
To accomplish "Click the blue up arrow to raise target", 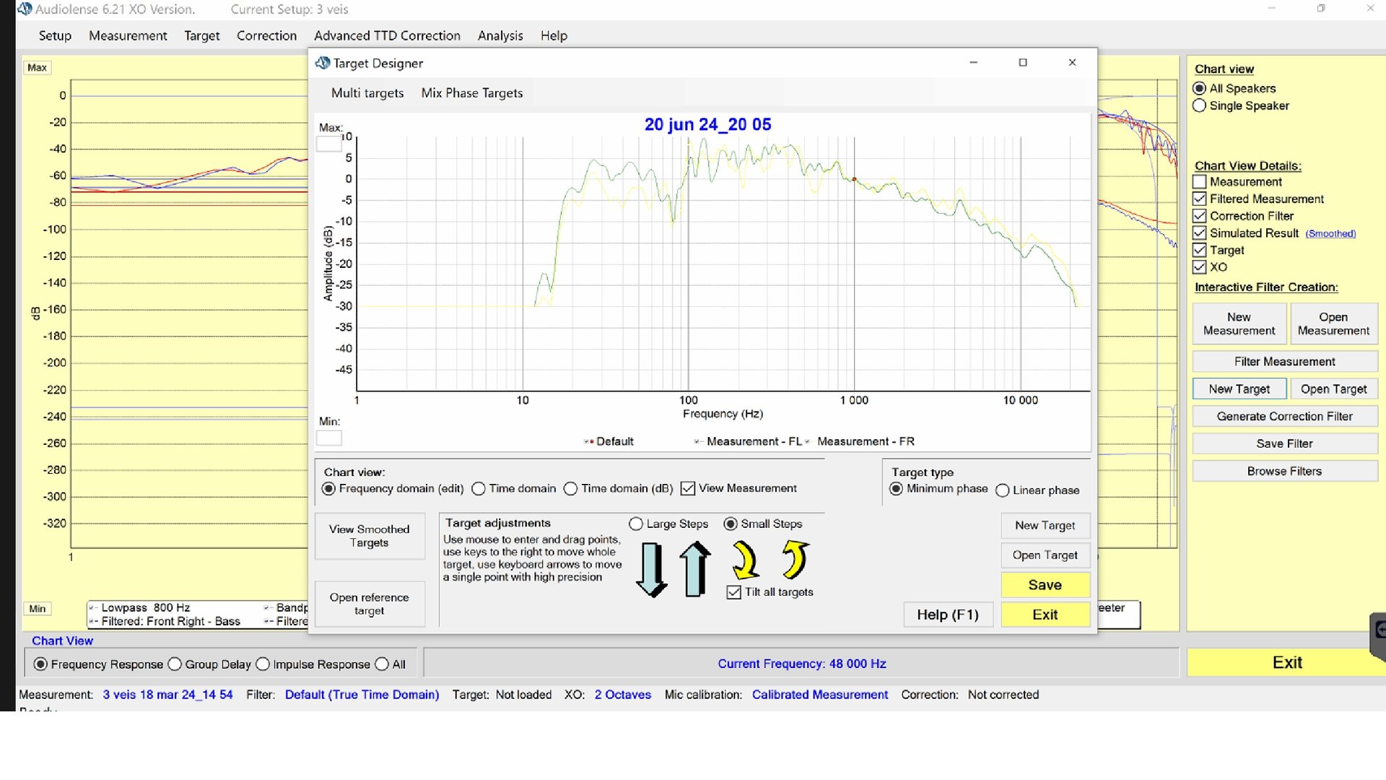I will [695, 570].
